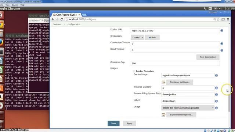
Task: Open Firefox from the Ubuntu launcher
Action: pyautogui.click(x=1, y=43)
